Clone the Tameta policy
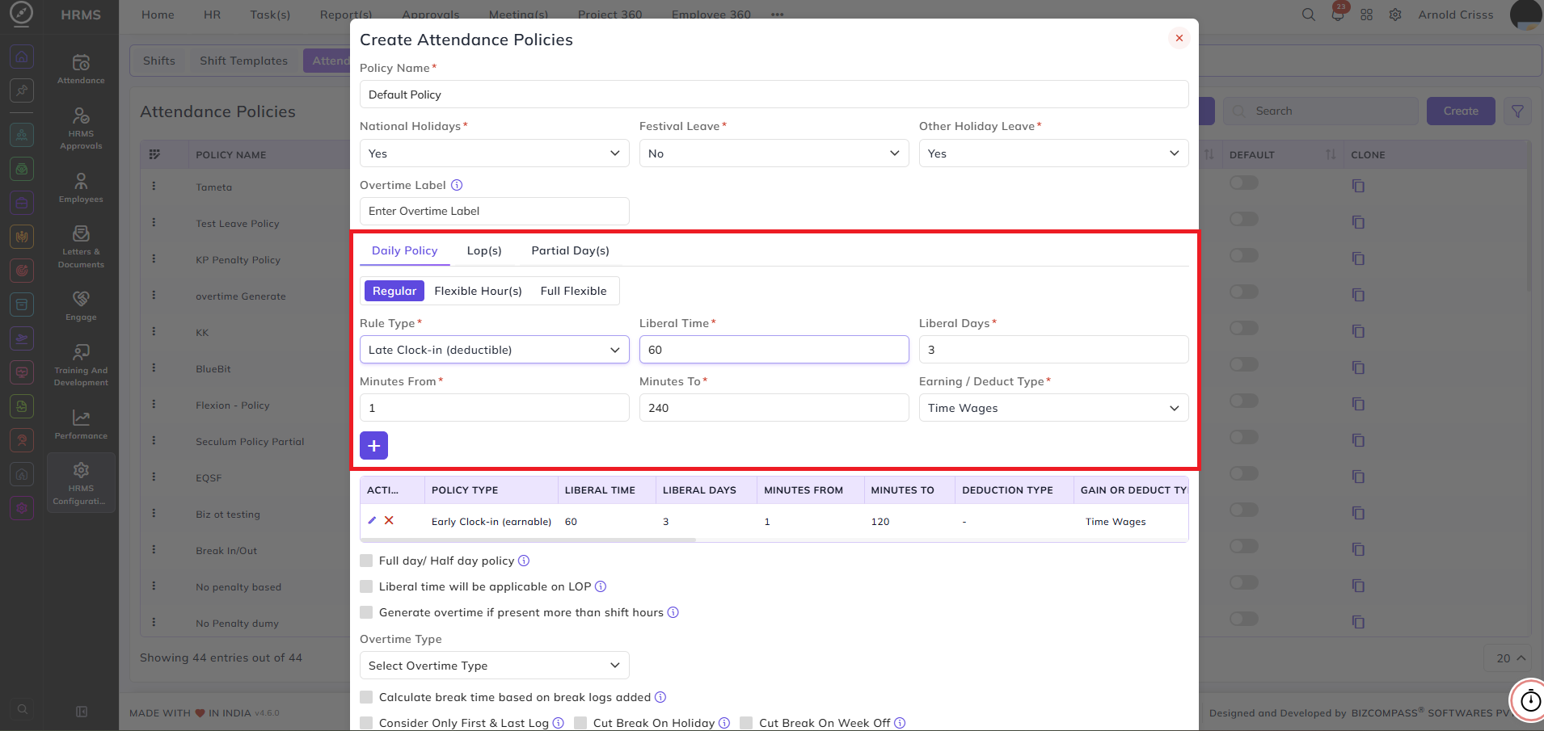This screenshot has height=731, width=1544. (x=1358, y=186)
